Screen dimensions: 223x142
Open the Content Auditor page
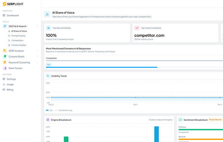tap(19, 45)
